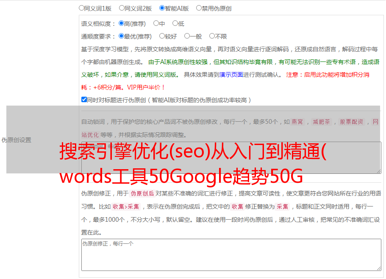Click the 语义相似度 label
The height and width of the screenshot is (279, 386).
[98, 24]
